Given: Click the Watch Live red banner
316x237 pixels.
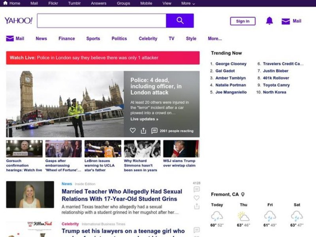Looking at the screenshot, I should point(103,58).
